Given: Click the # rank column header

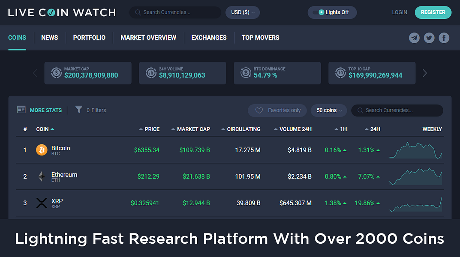Looking at the screenshot, I should pos(25,129).
